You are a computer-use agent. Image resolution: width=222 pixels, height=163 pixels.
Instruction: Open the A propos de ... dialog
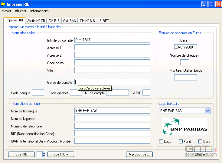pyautogui.click(x=139, y=154)
